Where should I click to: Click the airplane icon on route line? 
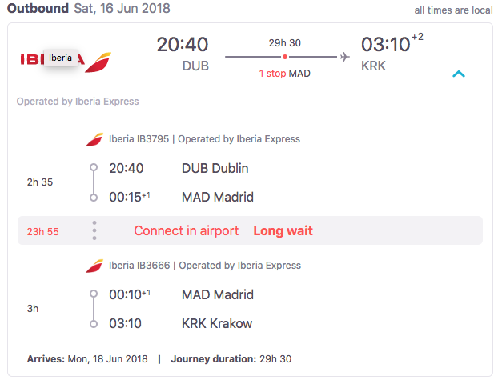coord(345,57)
